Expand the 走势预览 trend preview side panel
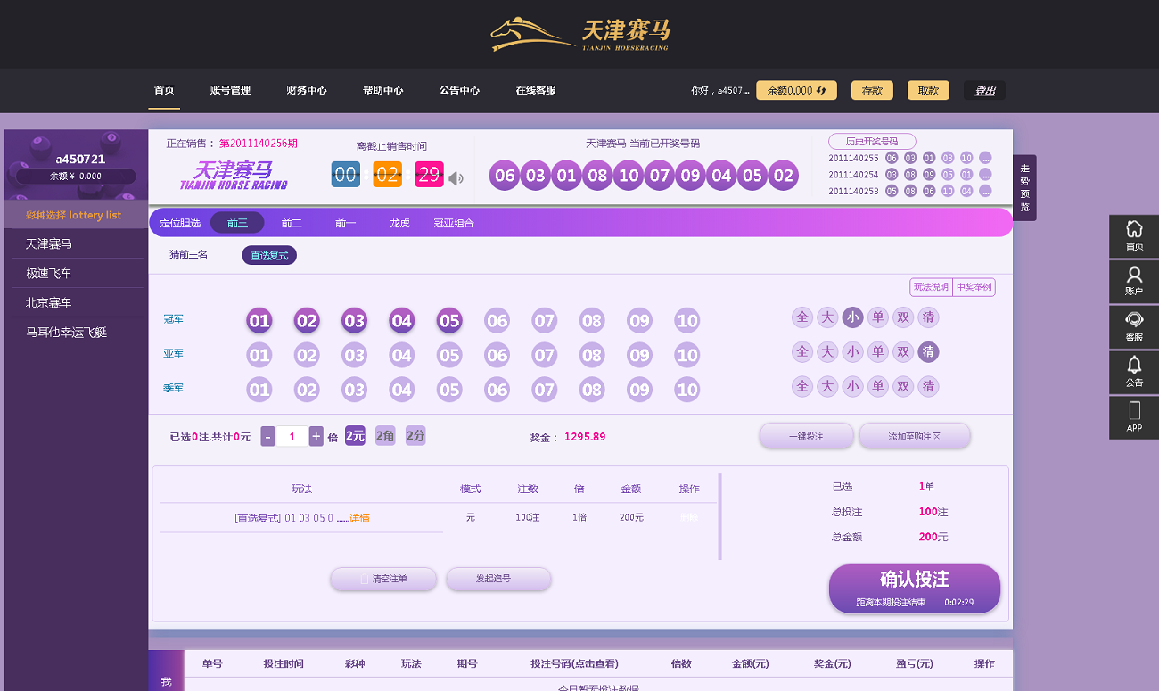The width and height of the screenshot is (1159, 691). (1024, 187)
